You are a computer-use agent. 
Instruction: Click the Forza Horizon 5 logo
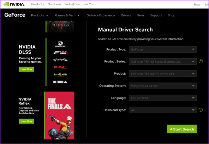pyautogui.click(x=60, y=53)
